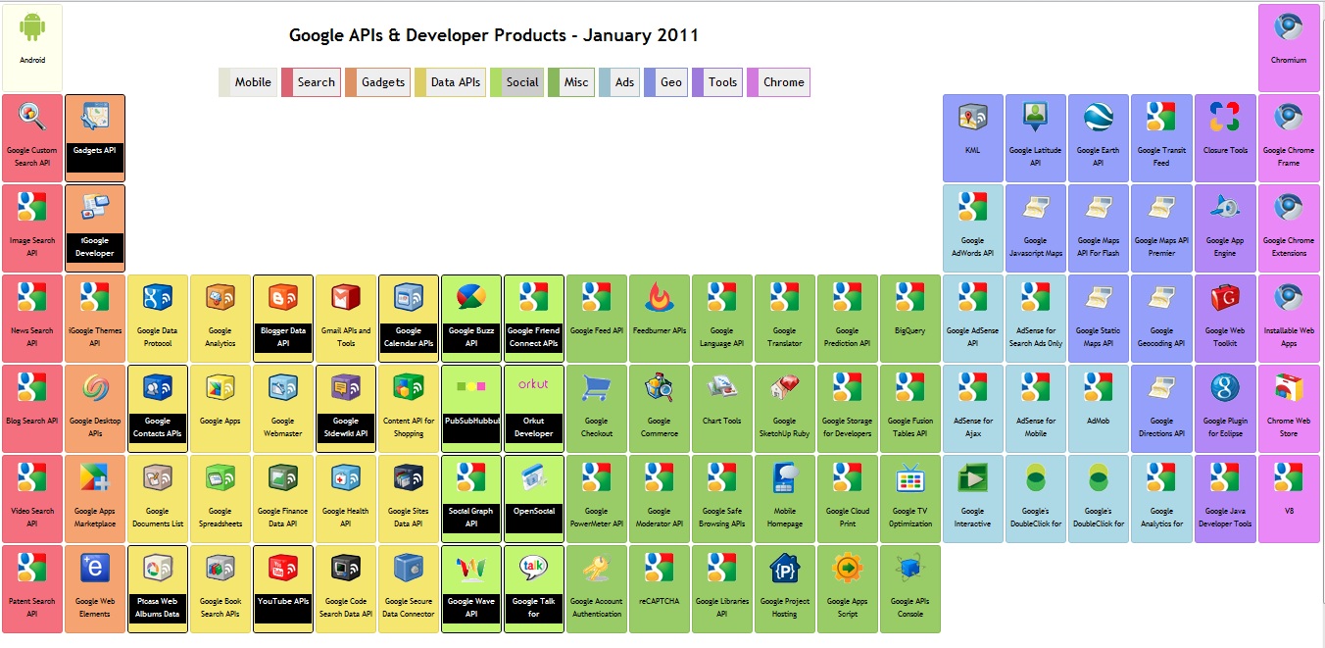Screen dimensions: 1325x648
Task: Click the Android robot icon
Action: 32,27
